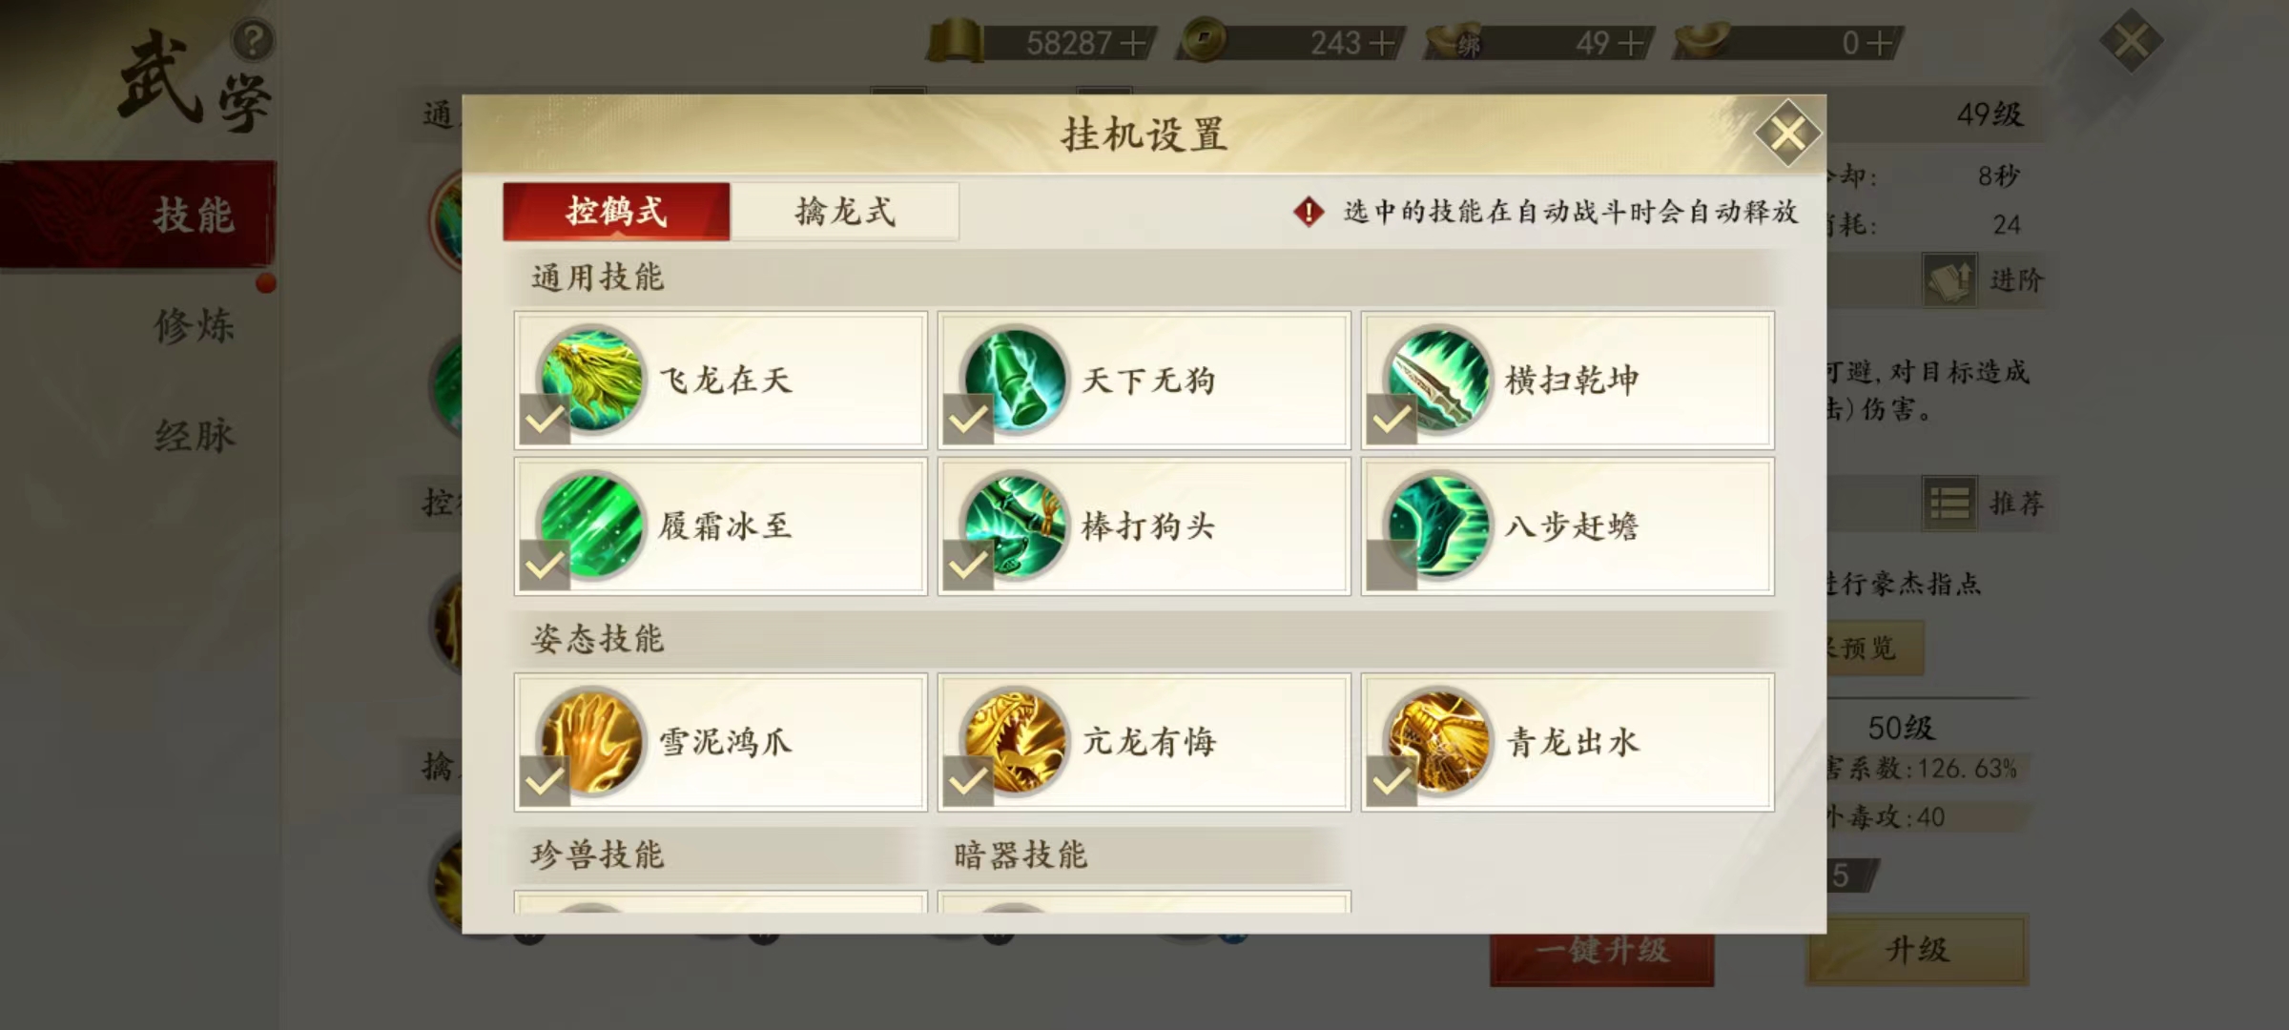The image size is (2289, 1030).
Task: Choose the 履霜冰至 skill icon
Action: (x=591, y=525)
